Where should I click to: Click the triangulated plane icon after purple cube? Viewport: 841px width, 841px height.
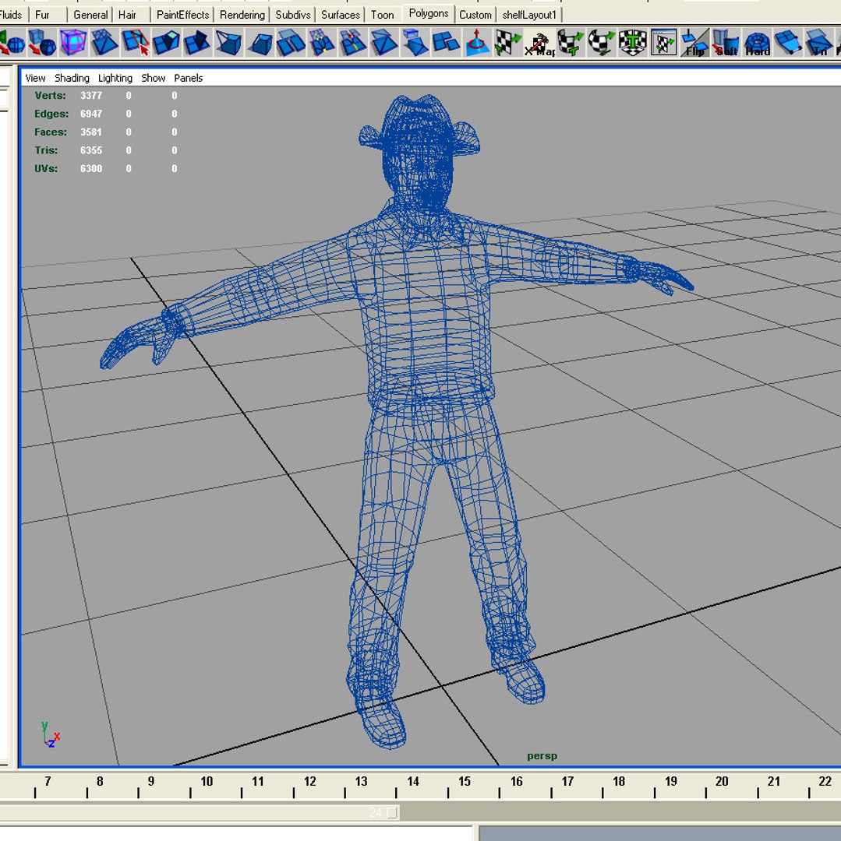click(x=104, y=43)
